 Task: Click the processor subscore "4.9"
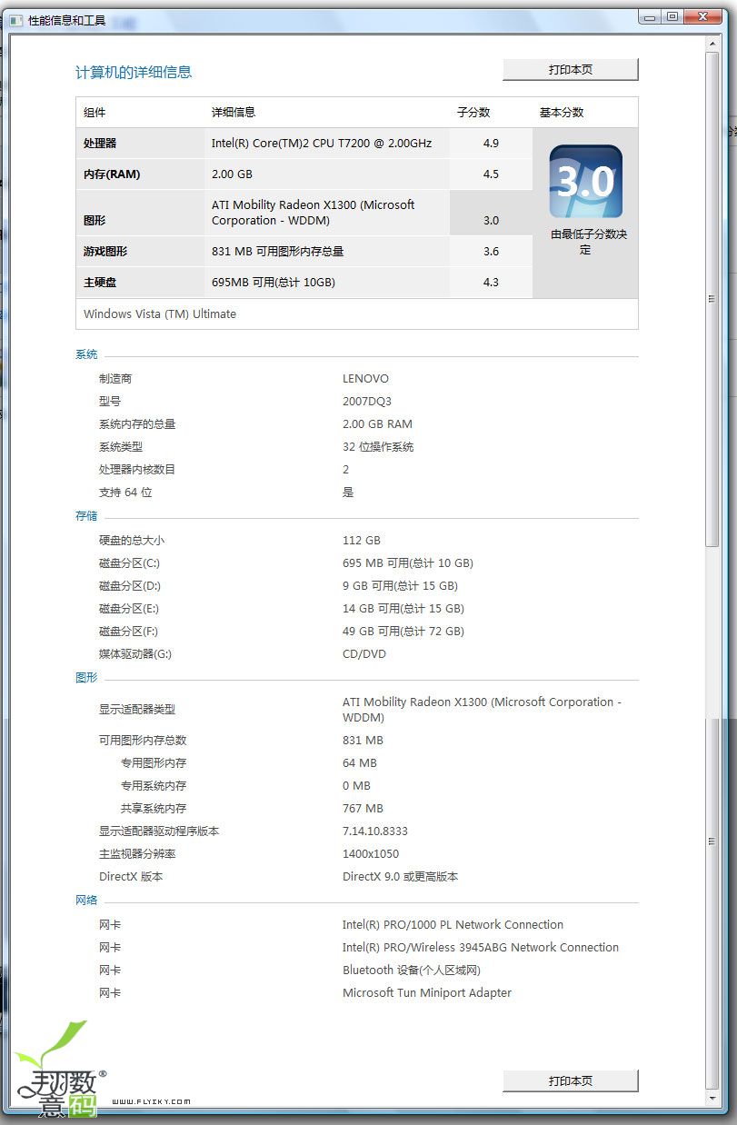click(x=491, y=144)
